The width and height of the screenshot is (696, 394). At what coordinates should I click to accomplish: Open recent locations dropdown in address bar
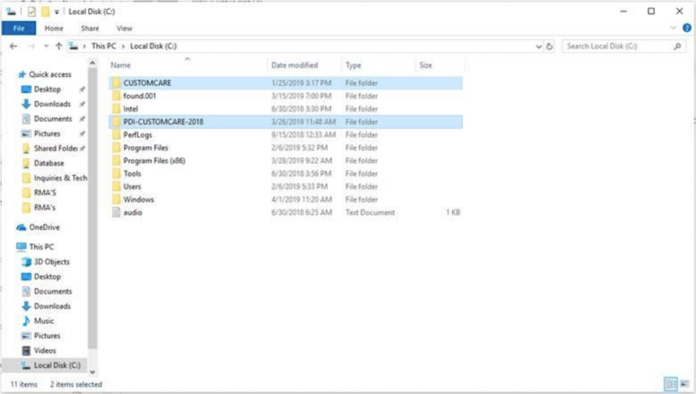click(x=540, y=46)
